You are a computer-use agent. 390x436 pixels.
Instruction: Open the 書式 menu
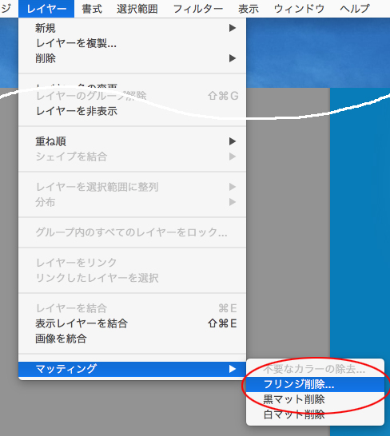click(92, 9)
